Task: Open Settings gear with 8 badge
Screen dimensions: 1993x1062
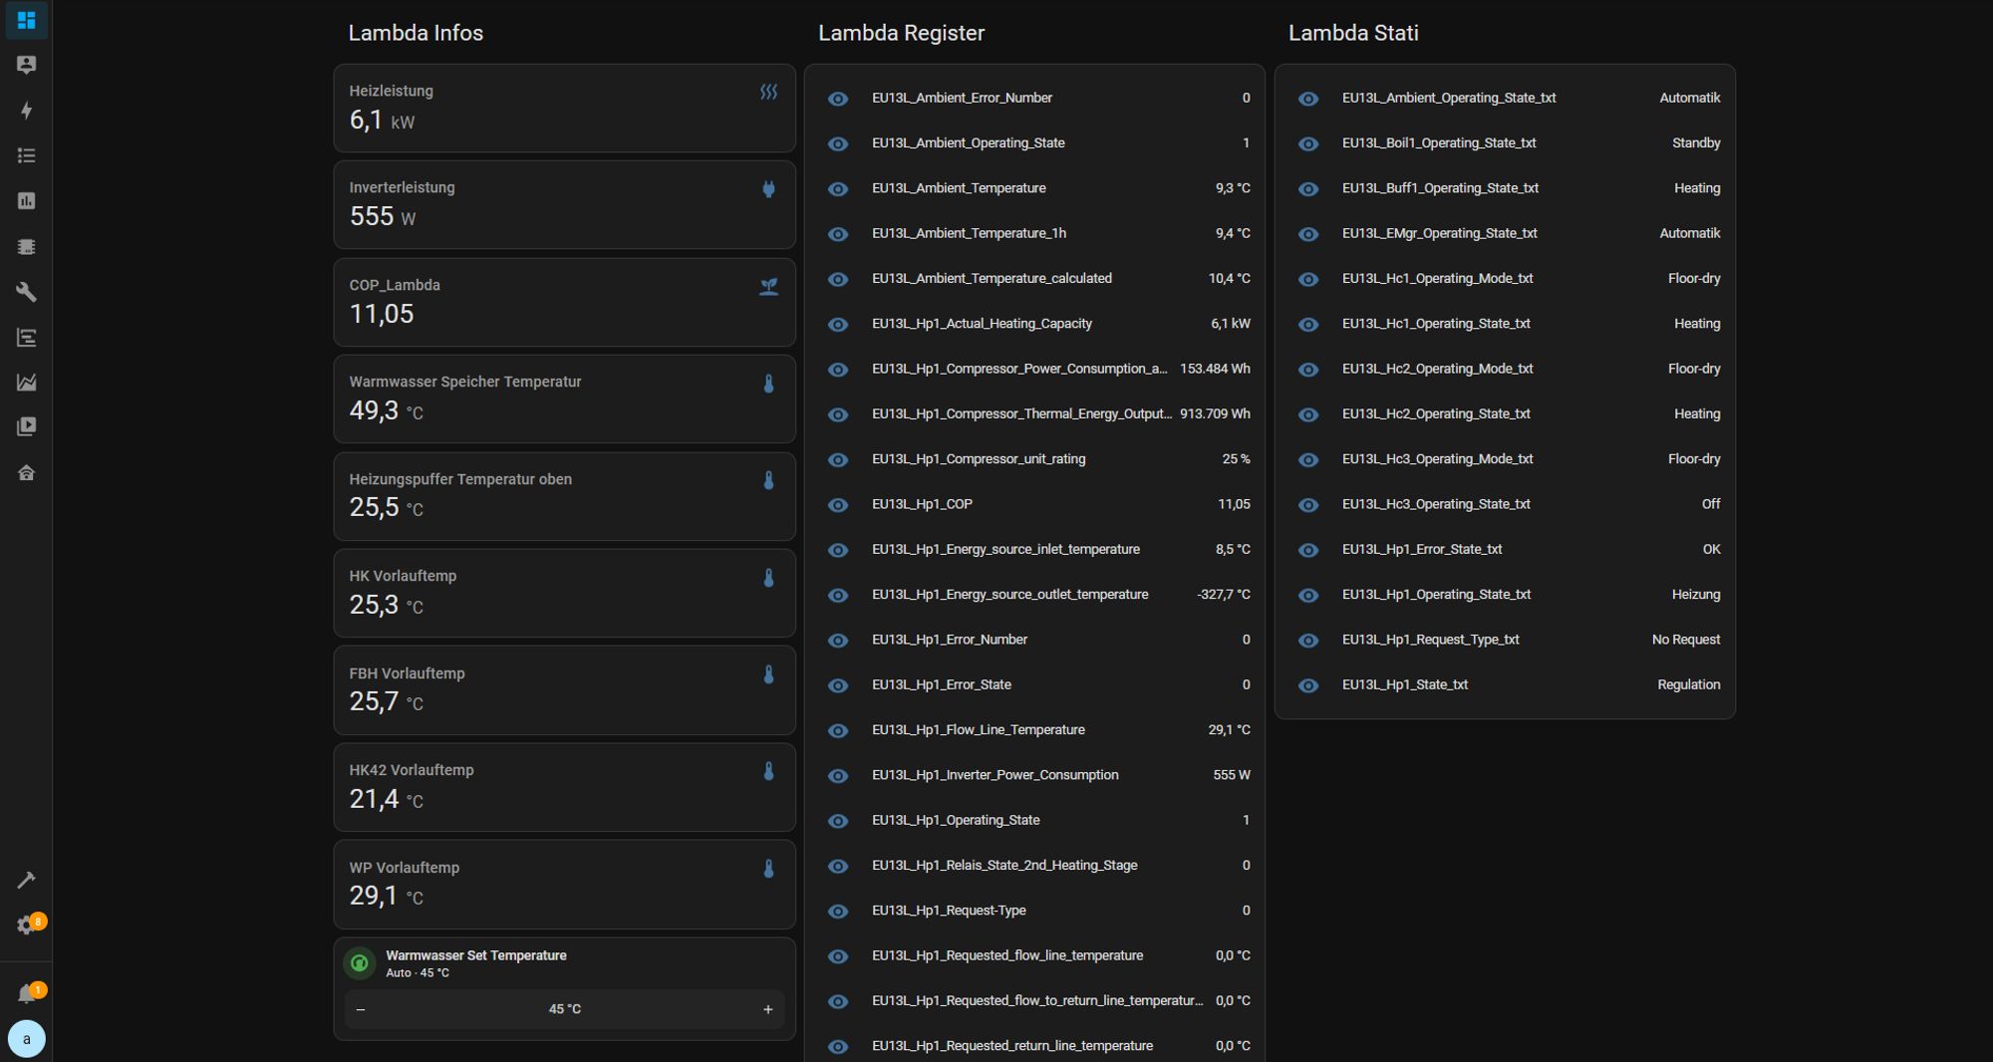Action: (x=27, y=926)
